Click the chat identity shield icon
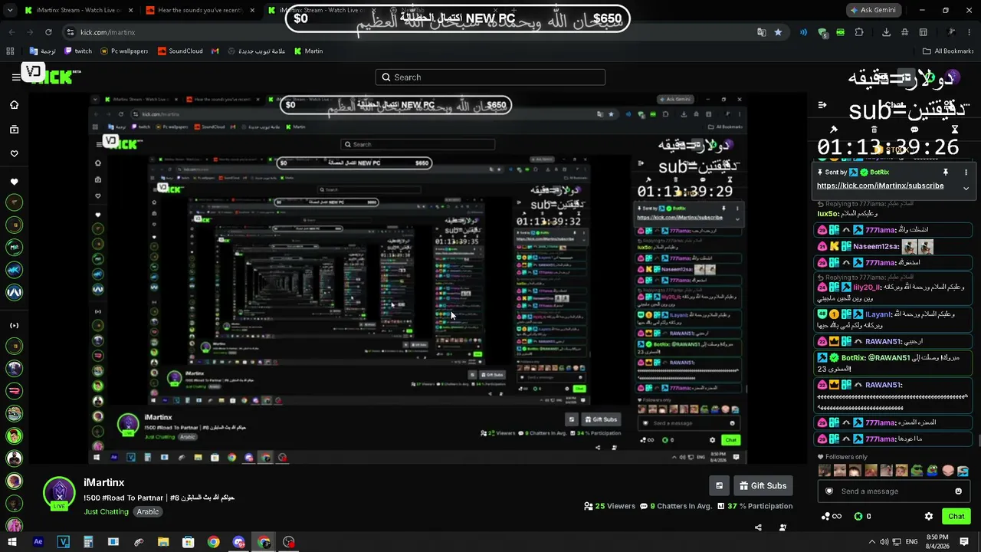Screen dimensions: 981x552 (x=828, y=491)
